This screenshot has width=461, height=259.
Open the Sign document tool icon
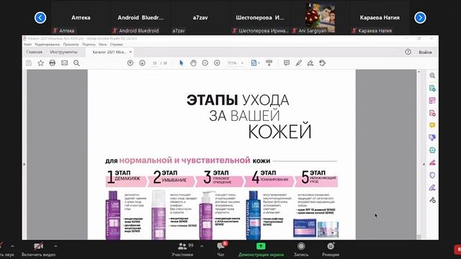(x=310, y=63)
